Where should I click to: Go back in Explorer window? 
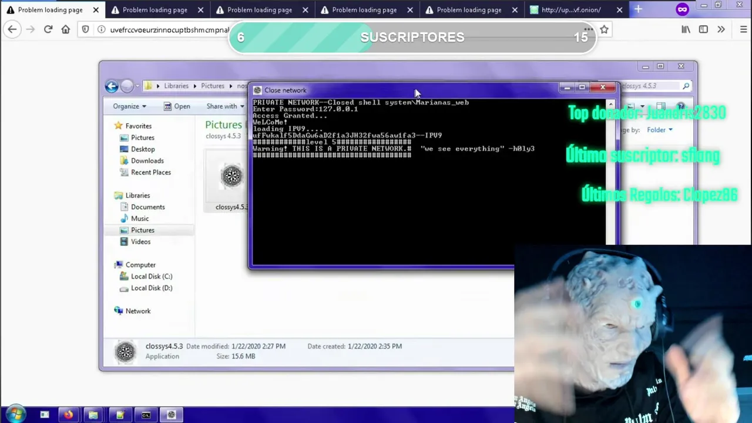pos(112,86)
